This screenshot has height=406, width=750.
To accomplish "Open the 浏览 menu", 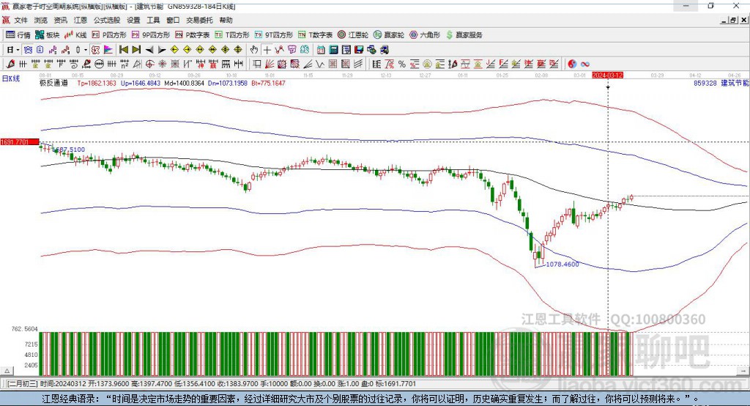I will pyautogui.click(x=41, y=20).
